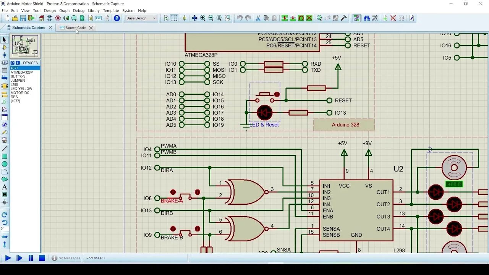Viewport: 489px width, 275px height.
Task: Open PCB Layout via the red chip icon
Action: click(x=58, y=18)
